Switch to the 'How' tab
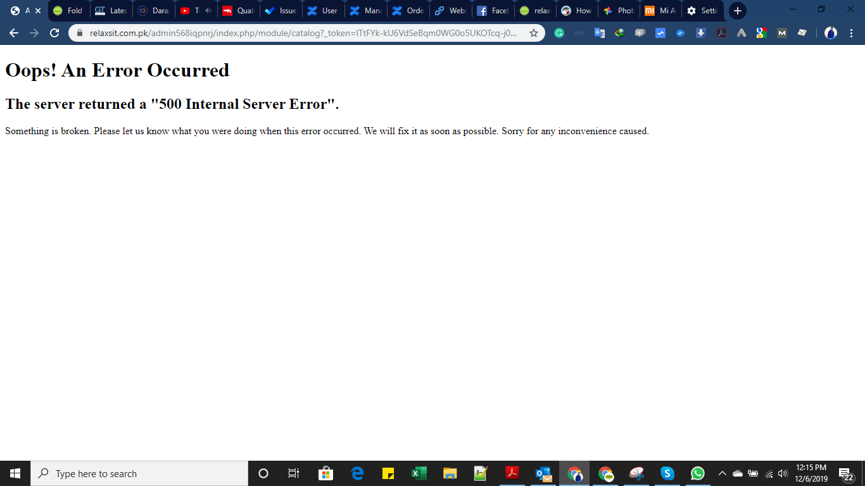The image size is (865, 486). pyautogui.click(x=578, y=11)
